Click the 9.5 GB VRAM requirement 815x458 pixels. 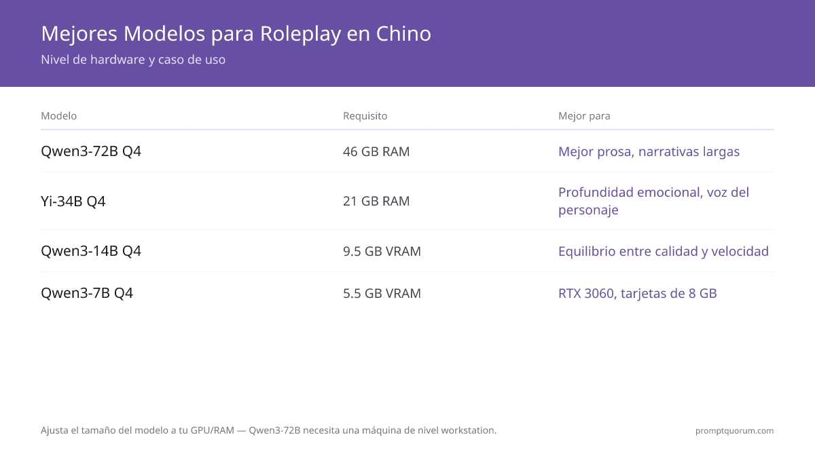(x=382, y=251)
